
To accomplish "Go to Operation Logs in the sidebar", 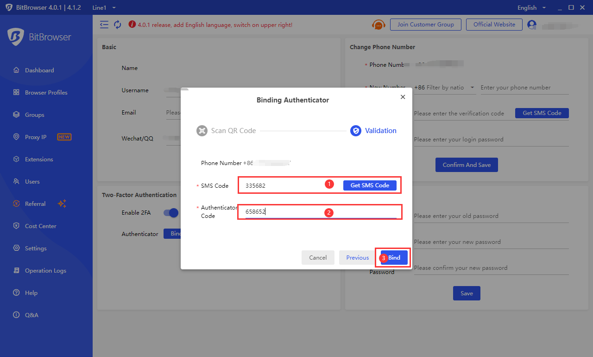I will [x=45, y=271].
